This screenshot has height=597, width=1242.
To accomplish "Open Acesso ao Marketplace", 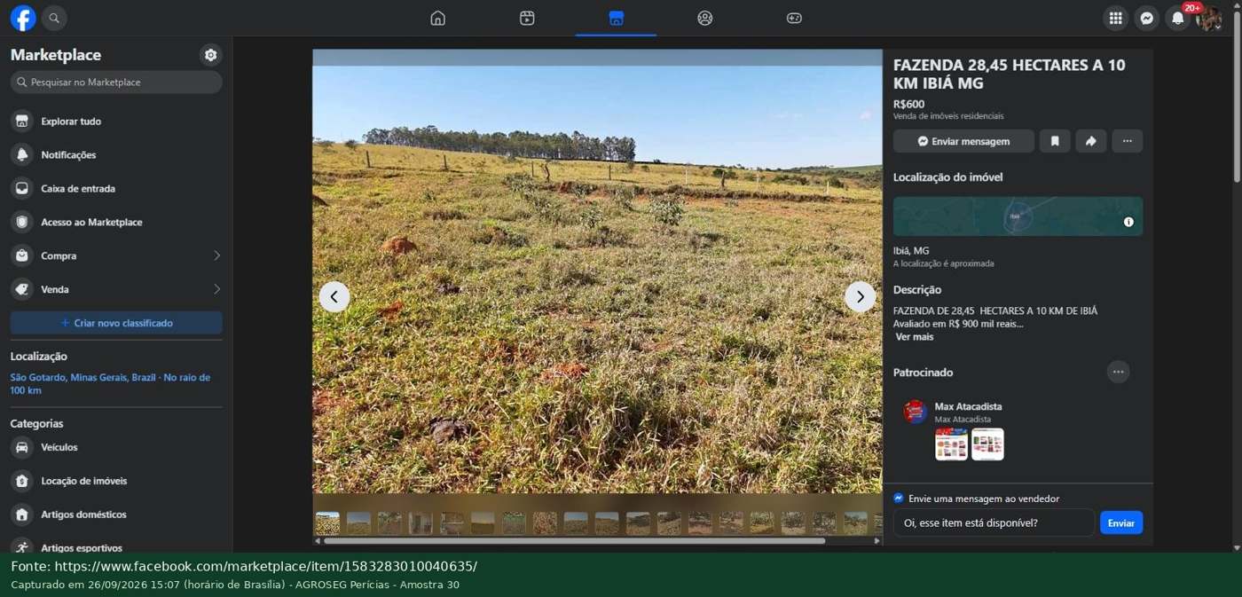I will [116, 222].
